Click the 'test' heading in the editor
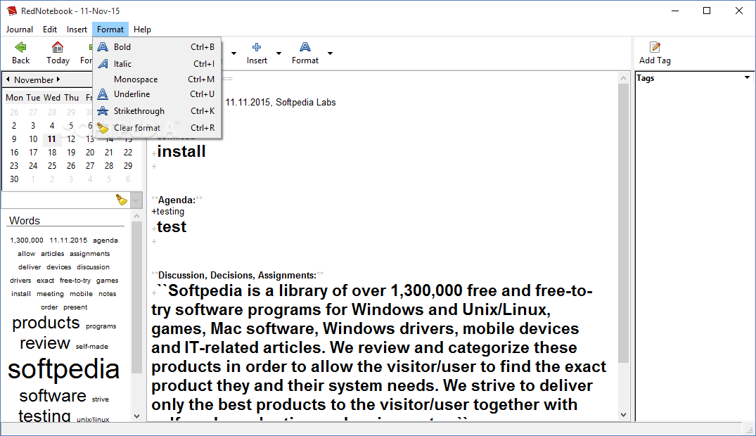 [172, 226]
